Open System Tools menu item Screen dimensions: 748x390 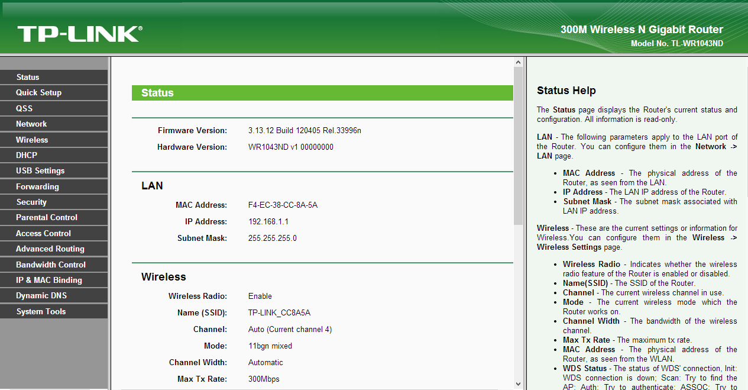[x=54, y=311]
